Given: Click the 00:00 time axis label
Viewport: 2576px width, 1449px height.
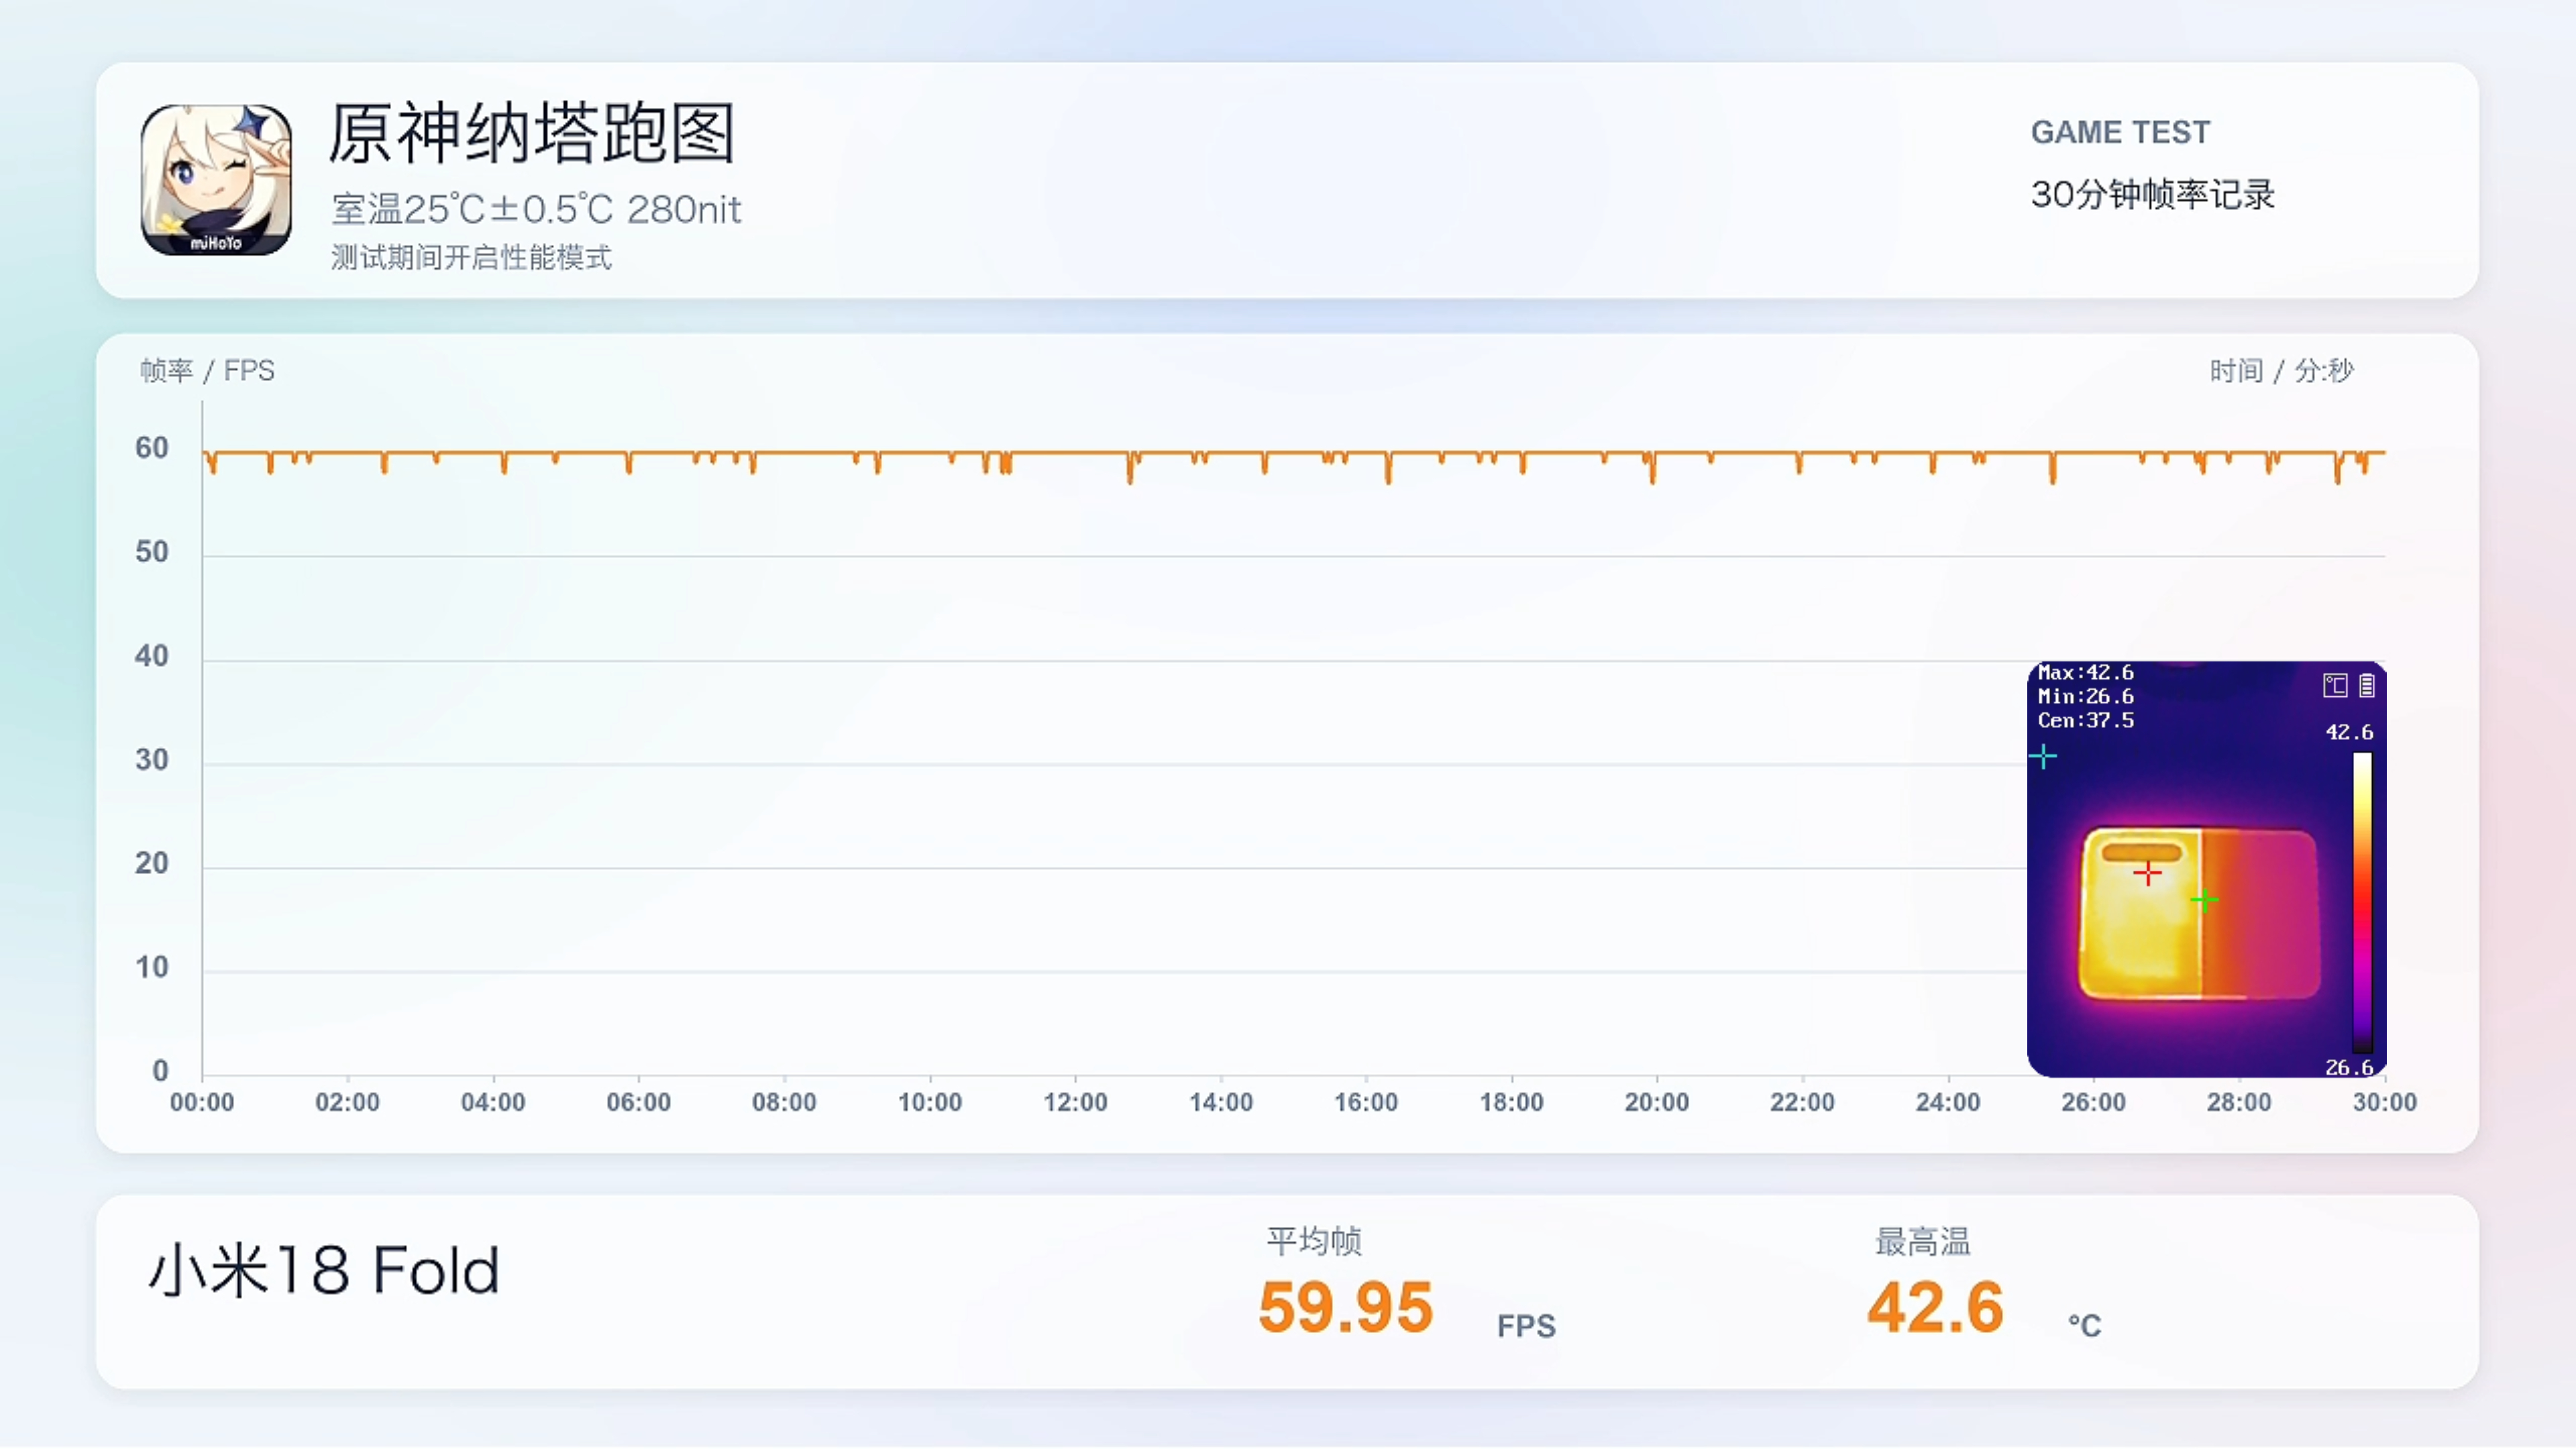Looking at the screenshot, I should click(x=202, y=1102).
